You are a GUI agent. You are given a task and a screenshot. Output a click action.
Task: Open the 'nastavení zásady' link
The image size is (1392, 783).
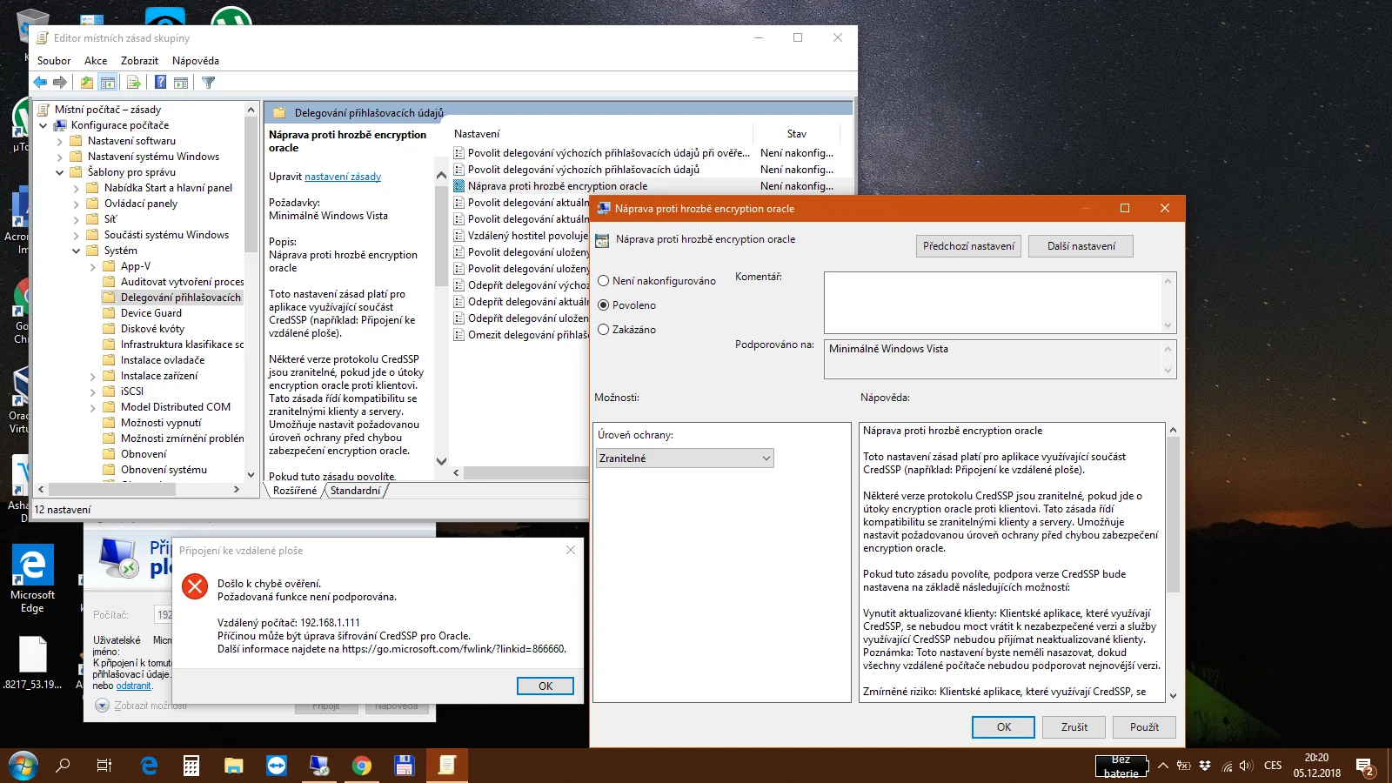[x=343, y=177]
